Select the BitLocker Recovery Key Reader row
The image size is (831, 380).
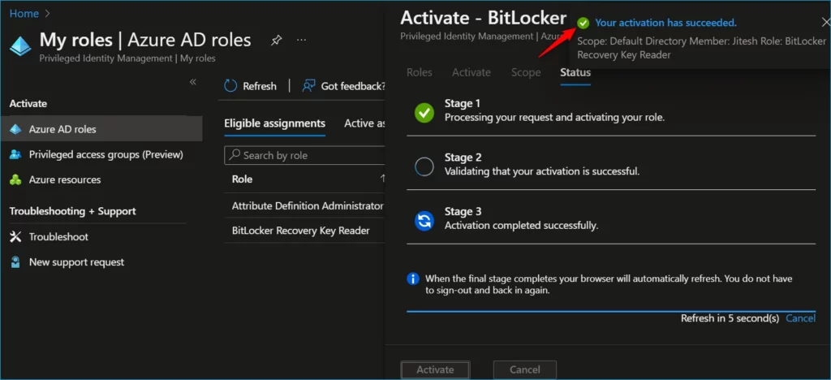pyautogui.click(x=305, y=231)
